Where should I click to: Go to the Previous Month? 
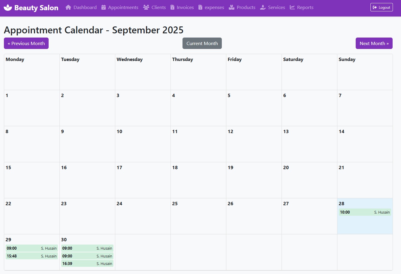click(x=26, y=43)
